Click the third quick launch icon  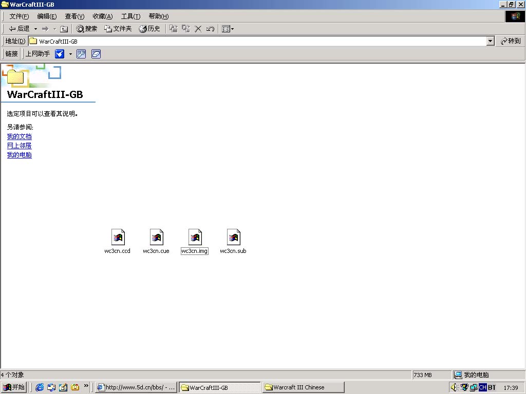click(x=63, y=387)
